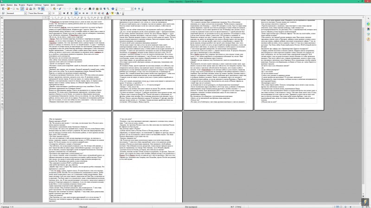The height and width of the screenshot is (208, 371).
Task: Open OpenOffice Help icon
Action: [x=113, y=9]
